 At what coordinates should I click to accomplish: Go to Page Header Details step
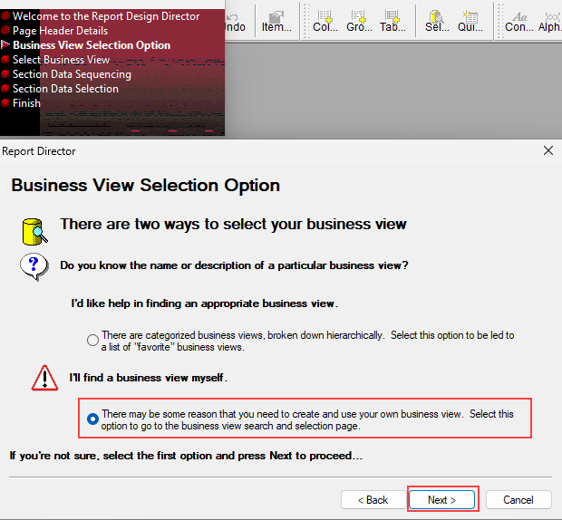(60, 31)
